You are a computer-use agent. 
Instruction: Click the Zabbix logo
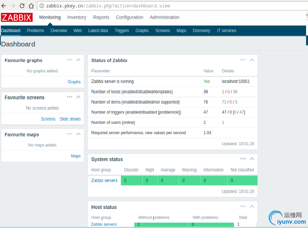pos(17,17)
